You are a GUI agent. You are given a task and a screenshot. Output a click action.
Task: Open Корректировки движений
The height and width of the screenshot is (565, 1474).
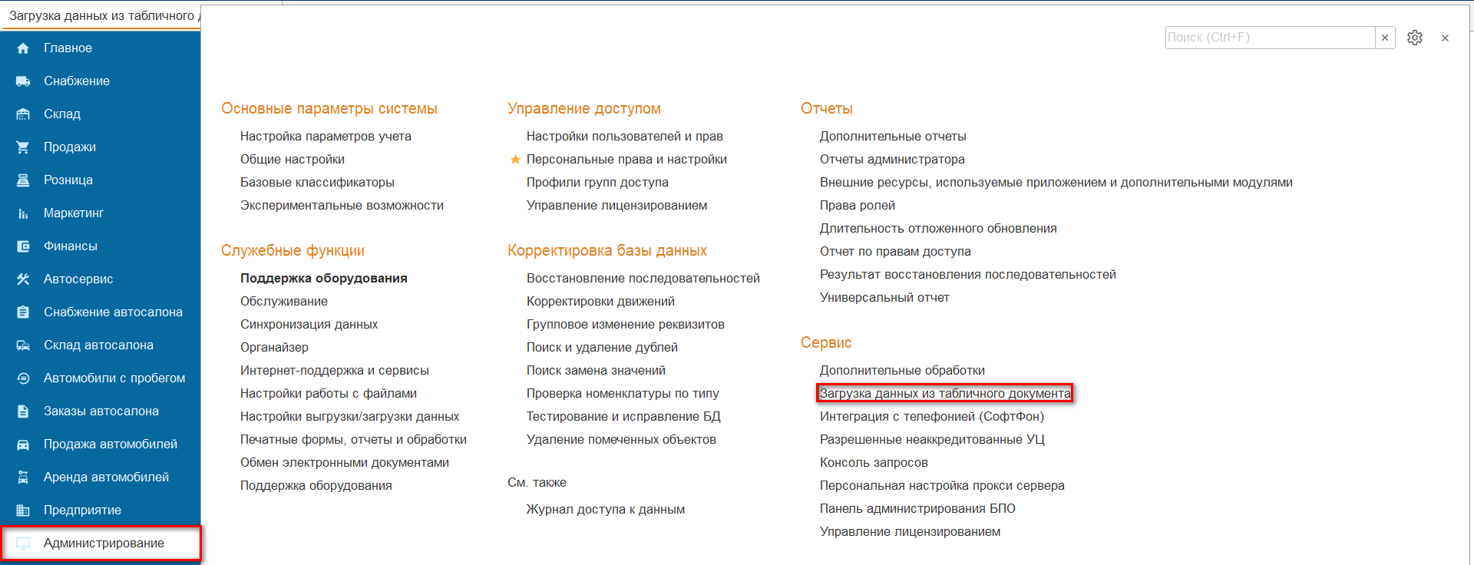[x=600, y=302]
